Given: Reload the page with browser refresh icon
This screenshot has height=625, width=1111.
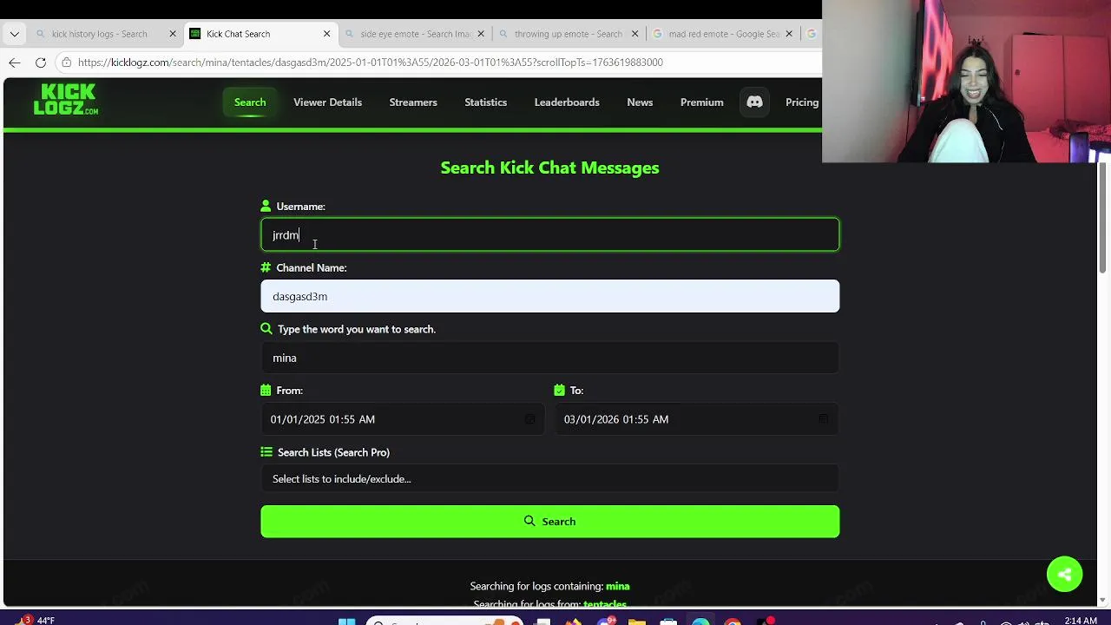Looking at the screenshot, I should (41, 62).
